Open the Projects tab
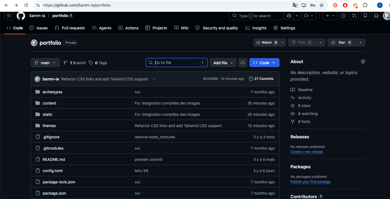The width and height of the screenshot is (390, 199). tap(156, 28)
